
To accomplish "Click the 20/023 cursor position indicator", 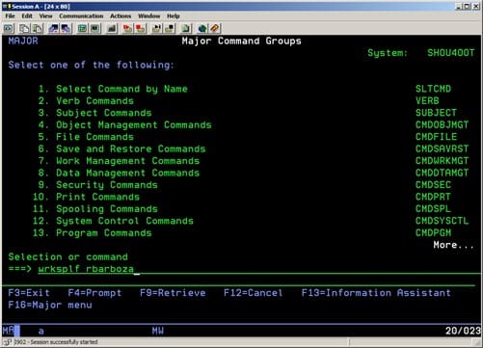I will click(463, 331).
